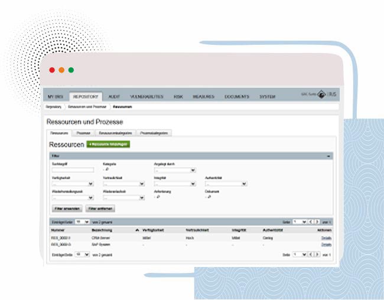Collapse the Filter panel header

pyautogui.click(x=328, y=156)
